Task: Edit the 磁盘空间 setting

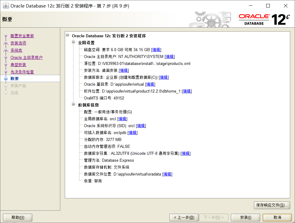Action: [156, 50]
